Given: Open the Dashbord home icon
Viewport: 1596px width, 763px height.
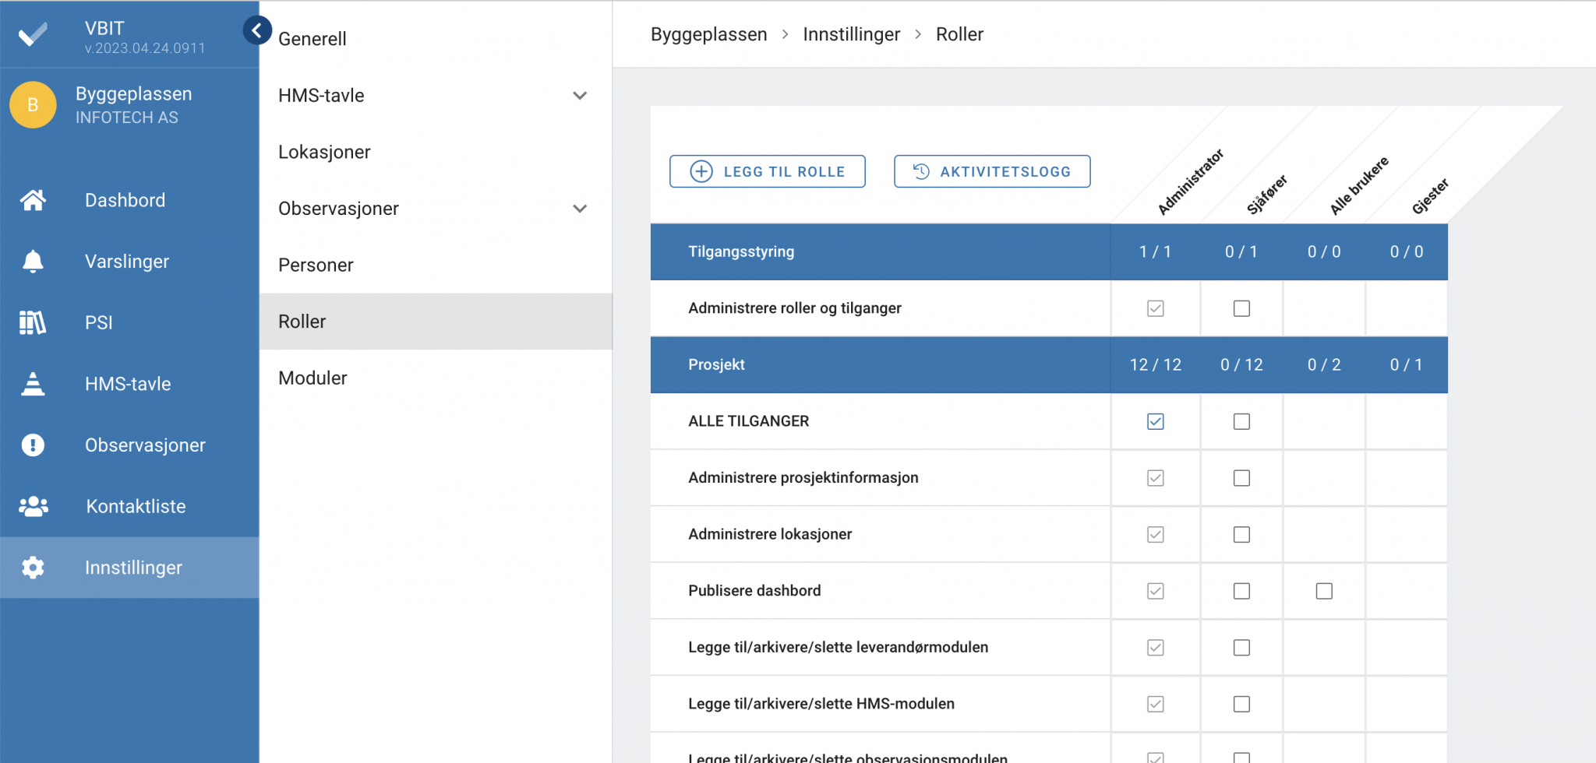Looking at the screenshot, I should pyautogui.click(x=33, y=200).
